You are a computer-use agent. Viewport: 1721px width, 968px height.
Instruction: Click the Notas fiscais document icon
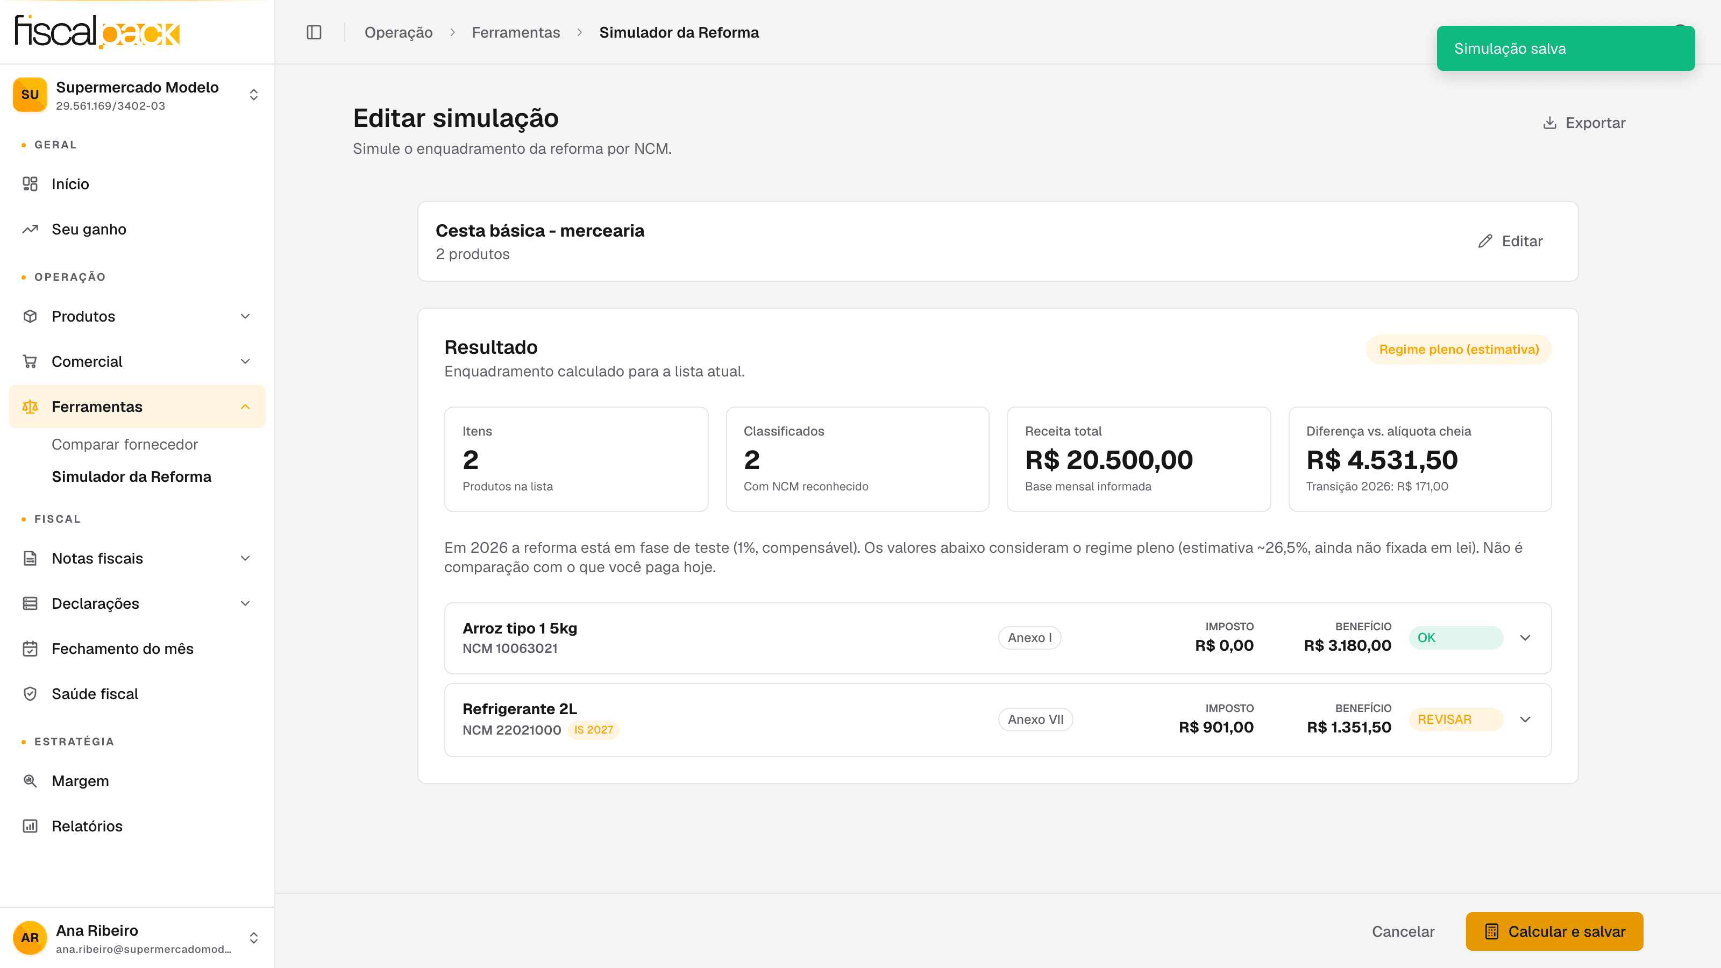(x=30, y=558)
